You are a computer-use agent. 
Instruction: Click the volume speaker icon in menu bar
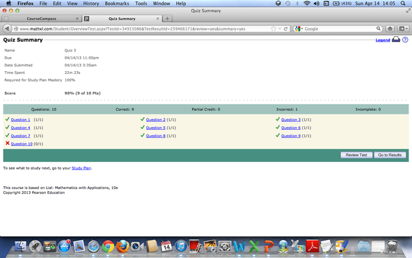pos(317,3)
